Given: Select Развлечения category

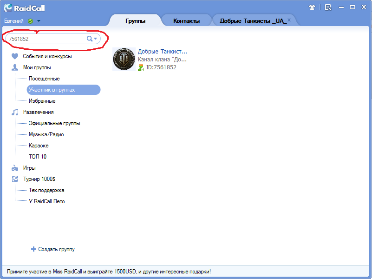Looking at the screenshot, I should coord(38,112).
